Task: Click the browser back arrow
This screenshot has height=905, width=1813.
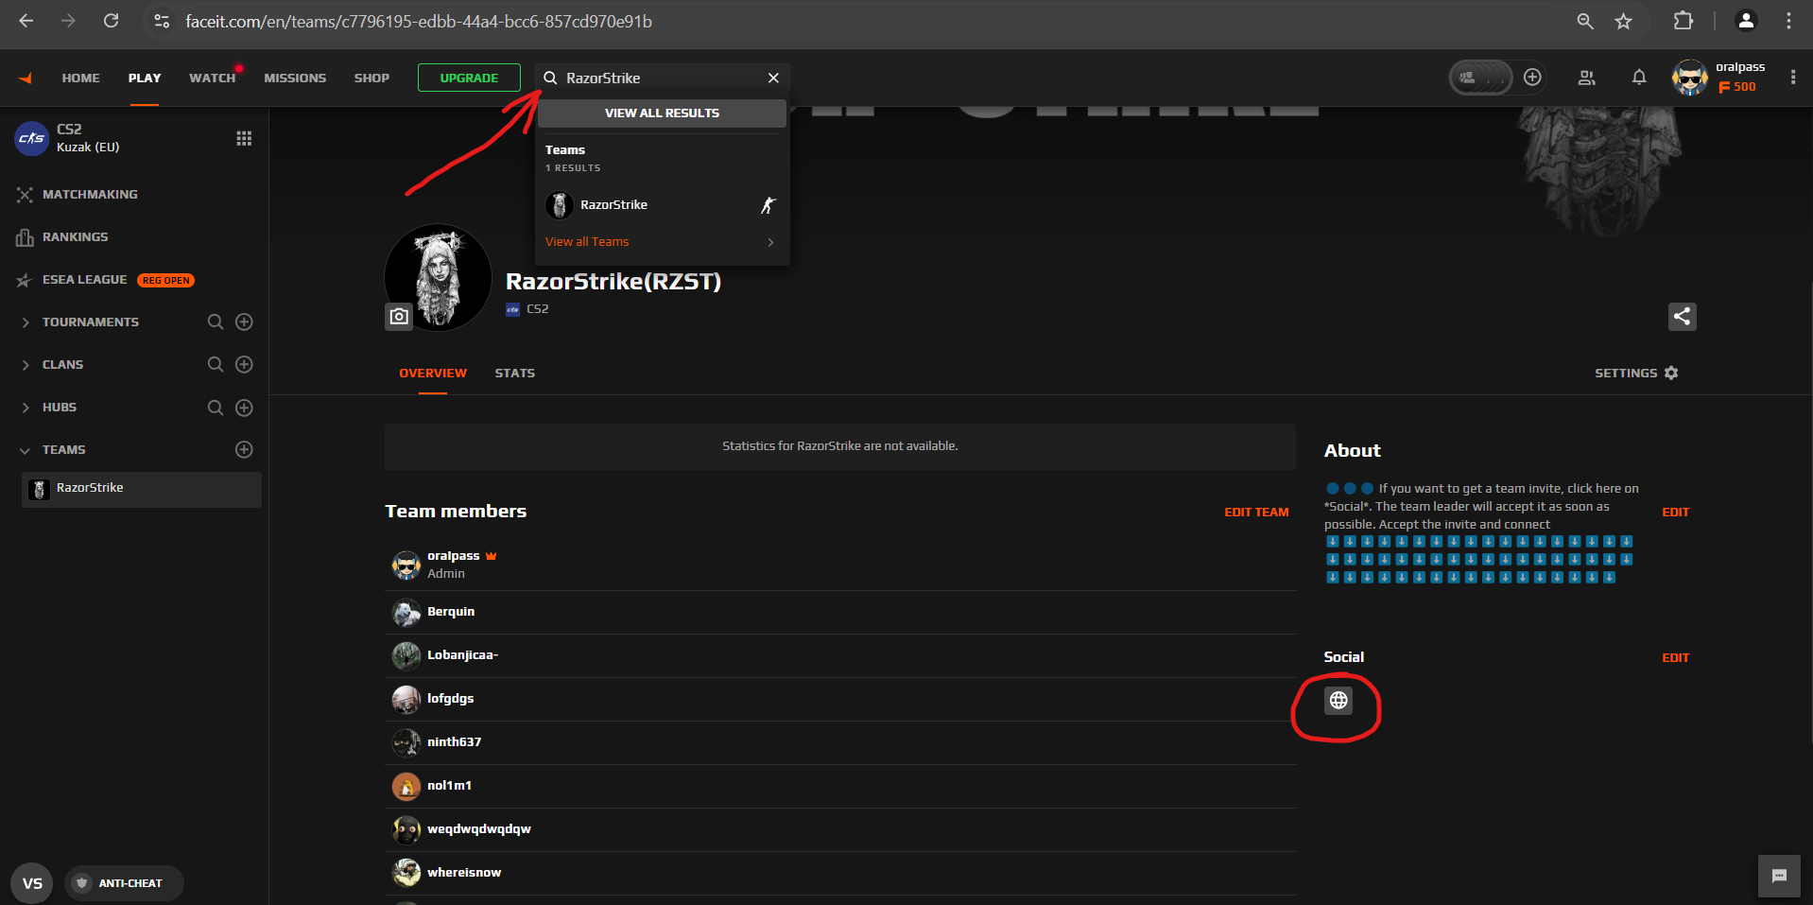Action: tap(26, 21)
